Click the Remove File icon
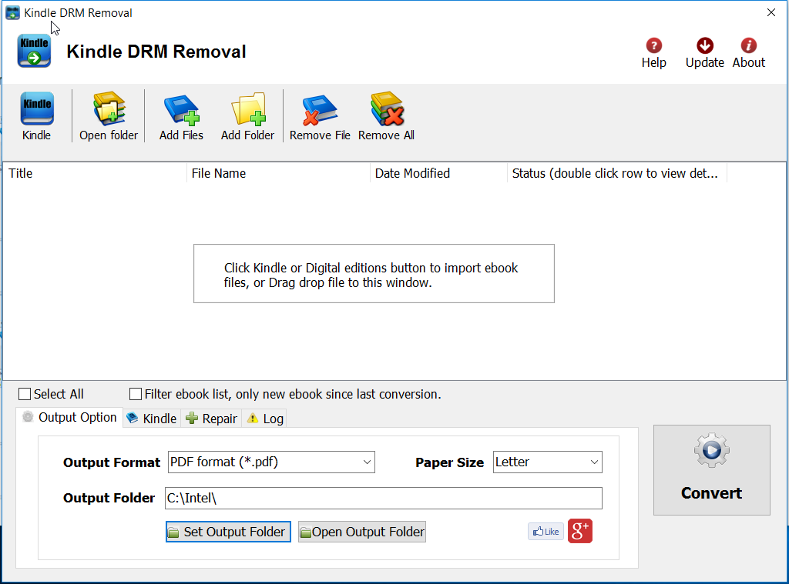 320,110
